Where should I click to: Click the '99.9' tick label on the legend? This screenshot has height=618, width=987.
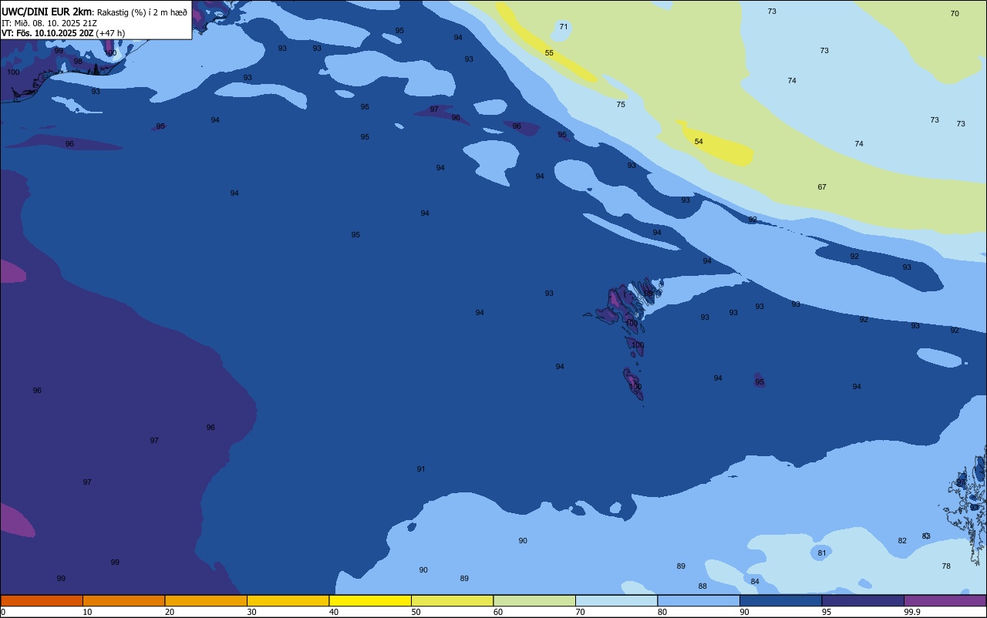pos(912,612)
